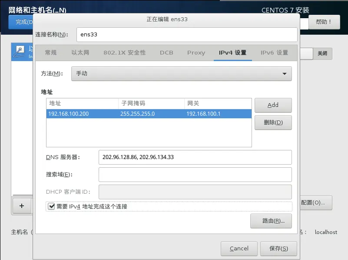The height and width of the screenshot is (260, 348).
Task: Click the 帮助! help button
Action: click(x=324, y=22)
